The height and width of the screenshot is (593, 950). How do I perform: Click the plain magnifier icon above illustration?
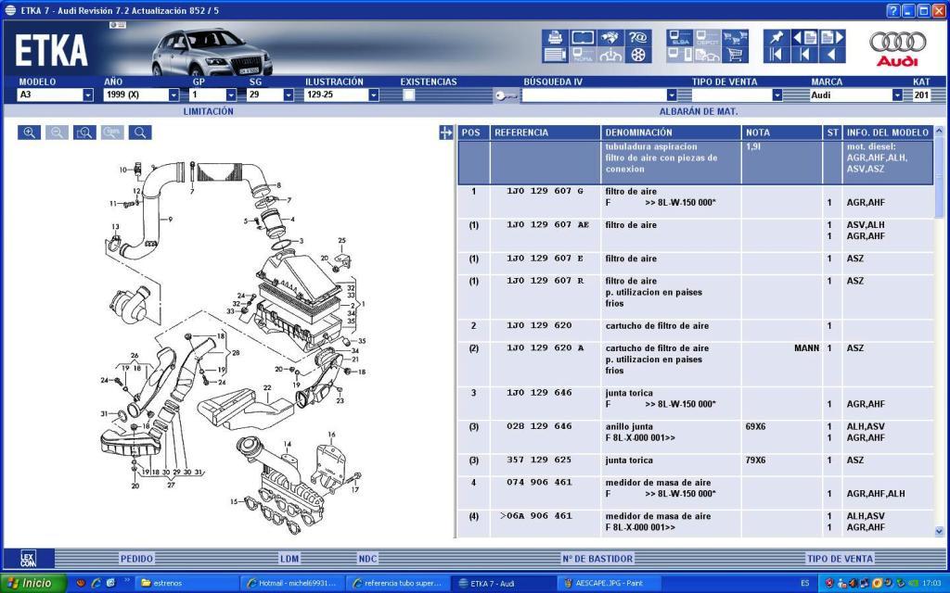pyautogui.click(x=140, y=132)
